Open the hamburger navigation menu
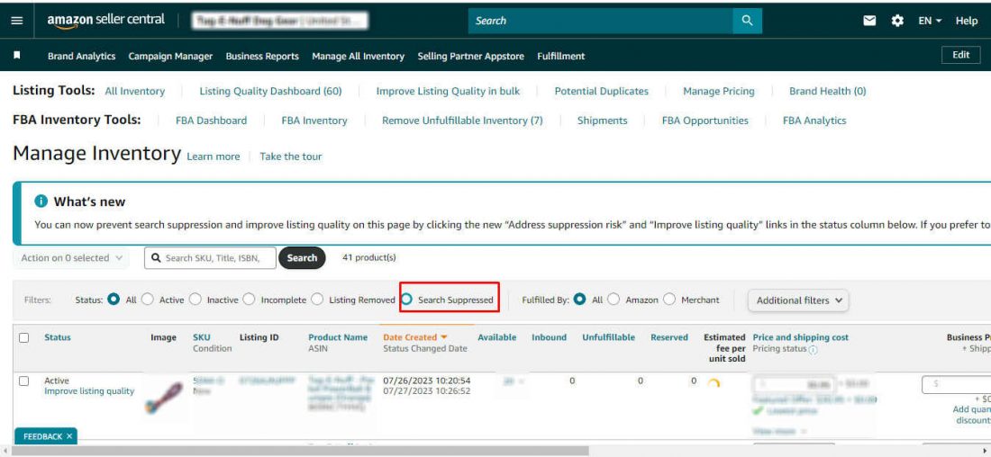The width and height of the screenshot is (991, 457). (17, 21)
